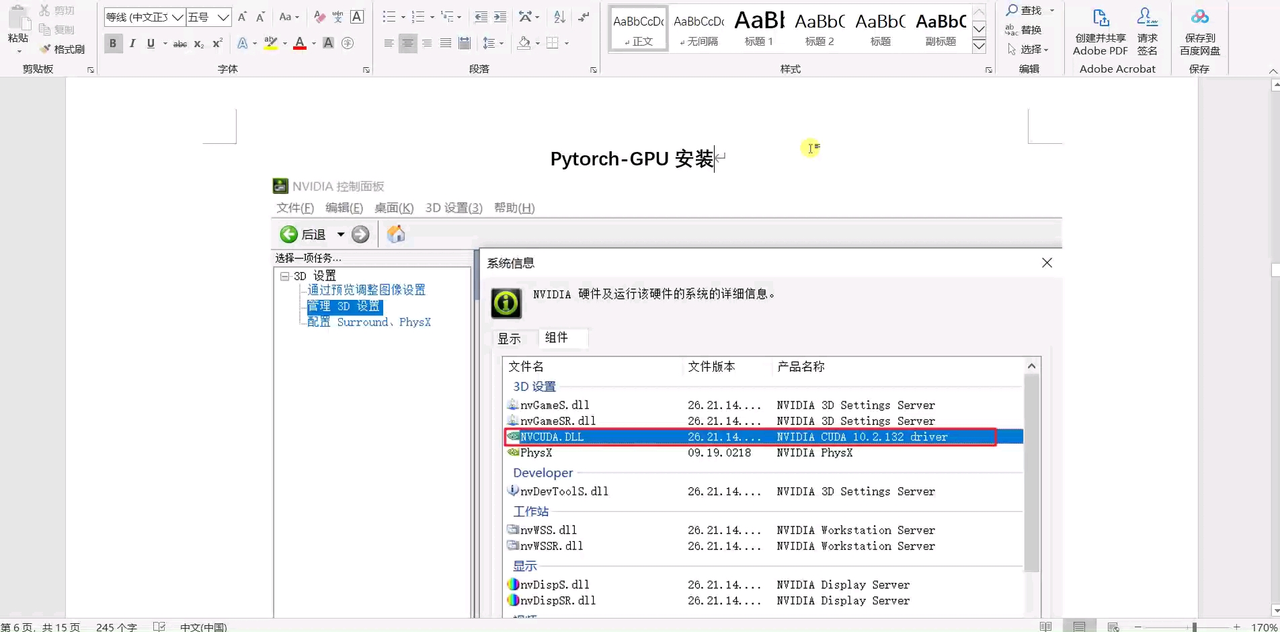Align the text to the right
This screenshot has height=632, width=1280.
[x=427, y=44]
